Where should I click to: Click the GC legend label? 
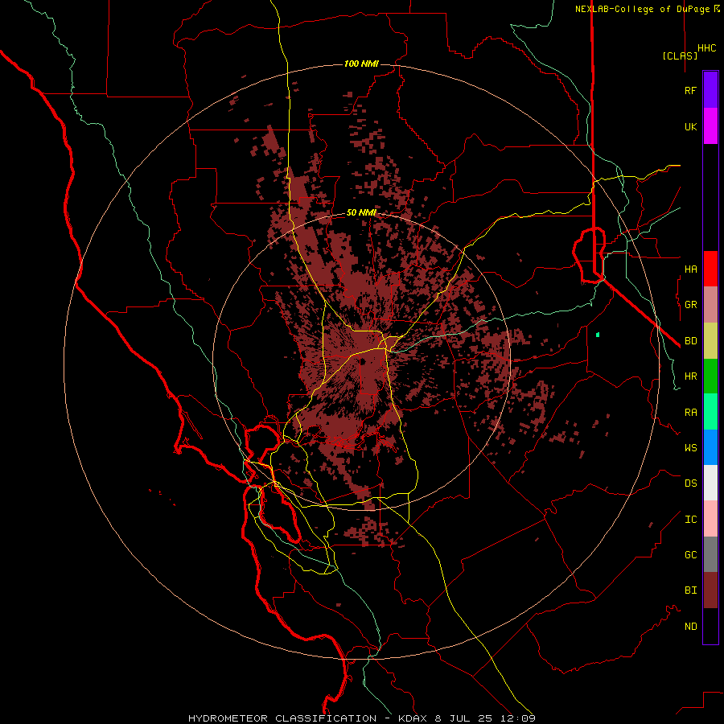coord(690,555)
